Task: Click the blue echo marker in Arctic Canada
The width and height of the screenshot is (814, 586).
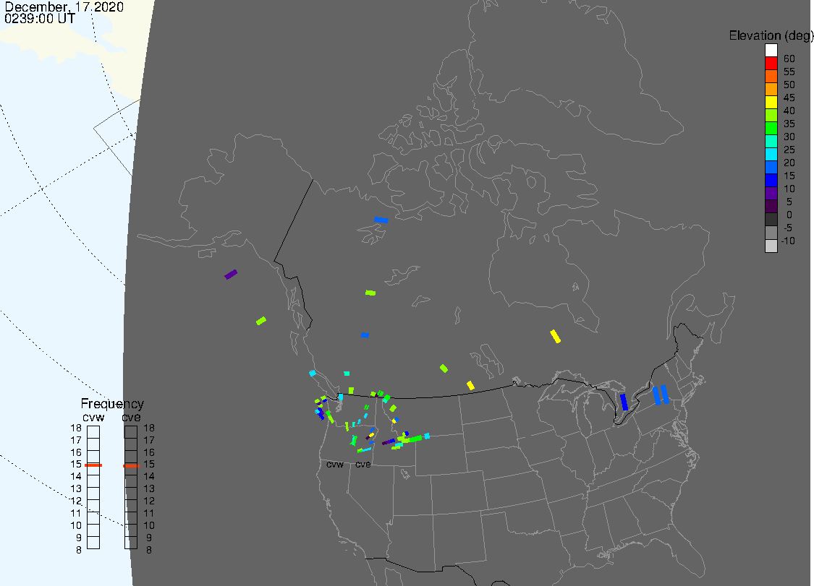Action: [x=381, y=220]
